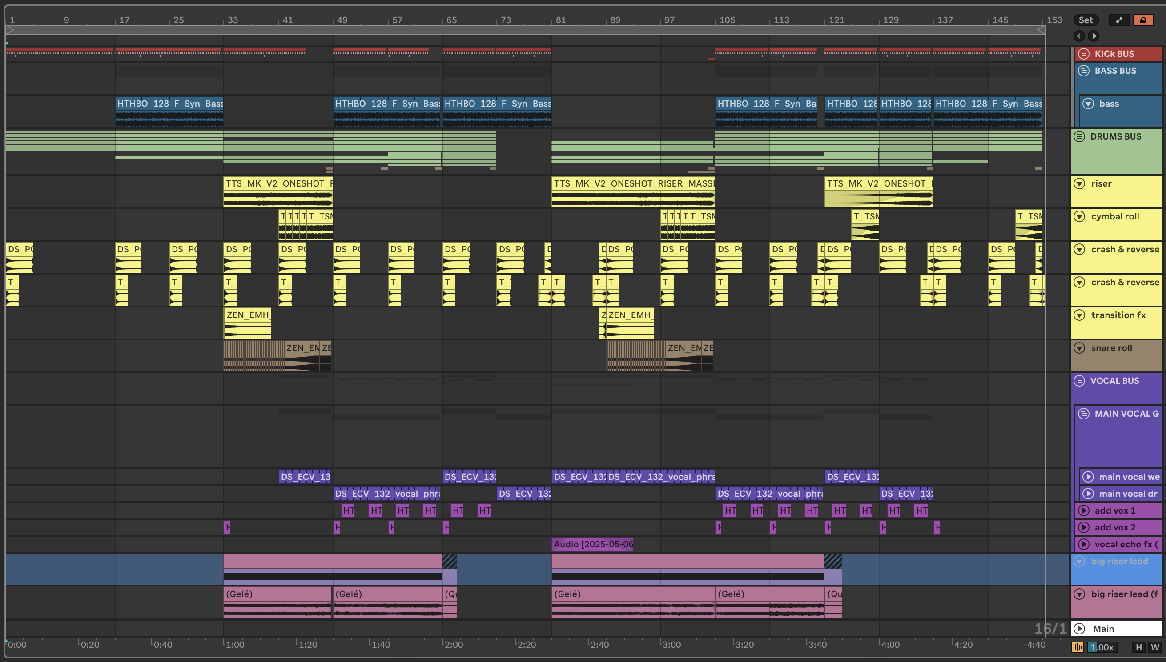Click the Set locator button
1166x662 pixels.
[1086, 20]
